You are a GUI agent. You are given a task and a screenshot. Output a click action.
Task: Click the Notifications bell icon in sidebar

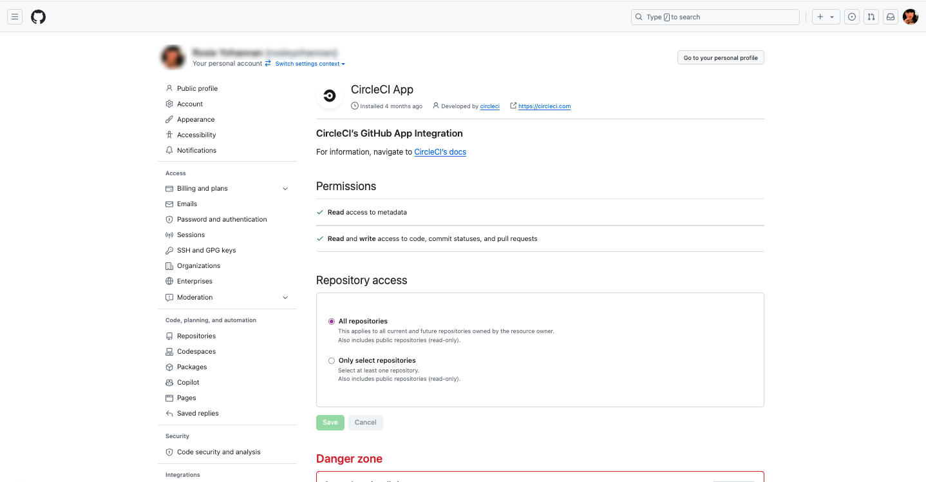click(169, 150)
